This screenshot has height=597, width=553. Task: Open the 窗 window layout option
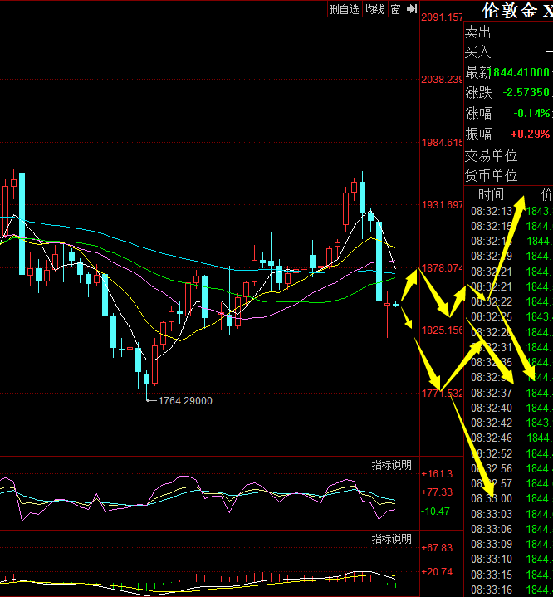(x=396, y=9)
